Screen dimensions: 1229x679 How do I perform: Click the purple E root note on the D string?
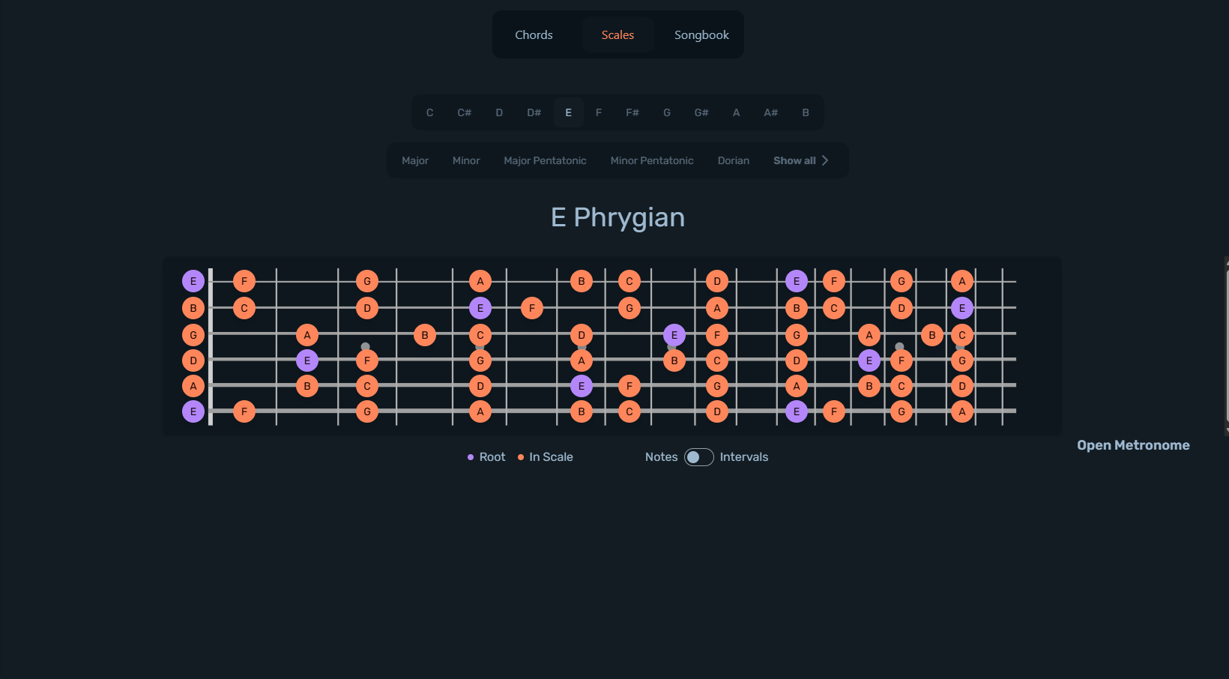[x=307, y=360]
